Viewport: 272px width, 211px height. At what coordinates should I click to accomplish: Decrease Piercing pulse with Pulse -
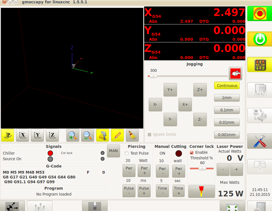129,191
